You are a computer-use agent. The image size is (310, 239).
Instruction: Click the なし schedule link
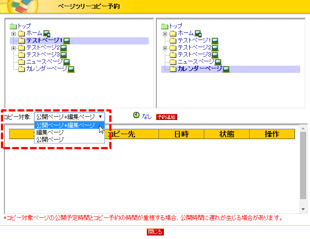147,116
